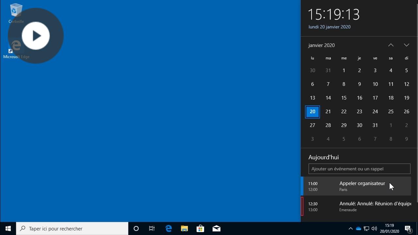
Task: Click the volume speaker tray icon
Action: (374, 228)
